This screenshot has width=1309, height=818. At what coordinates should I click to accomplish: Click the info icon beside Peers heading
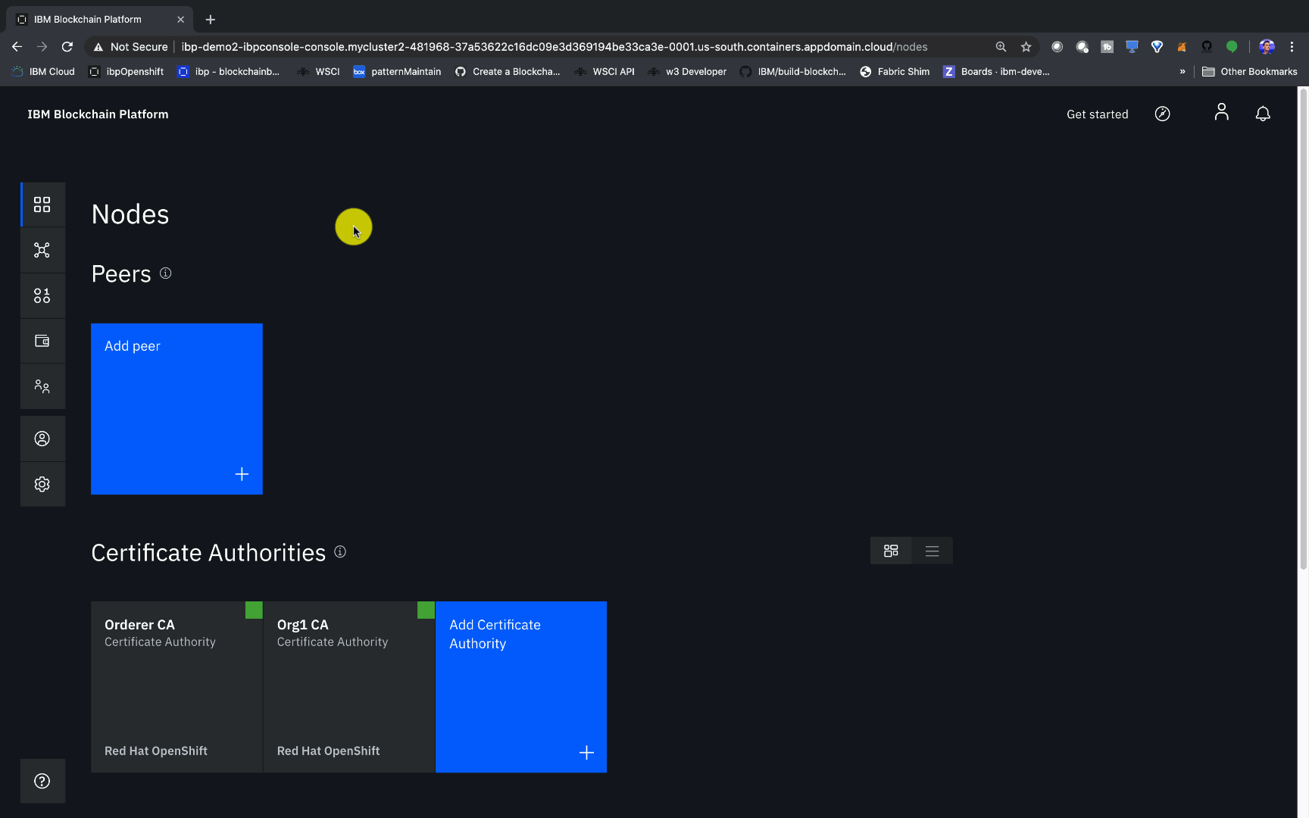(x=165, y=273)
